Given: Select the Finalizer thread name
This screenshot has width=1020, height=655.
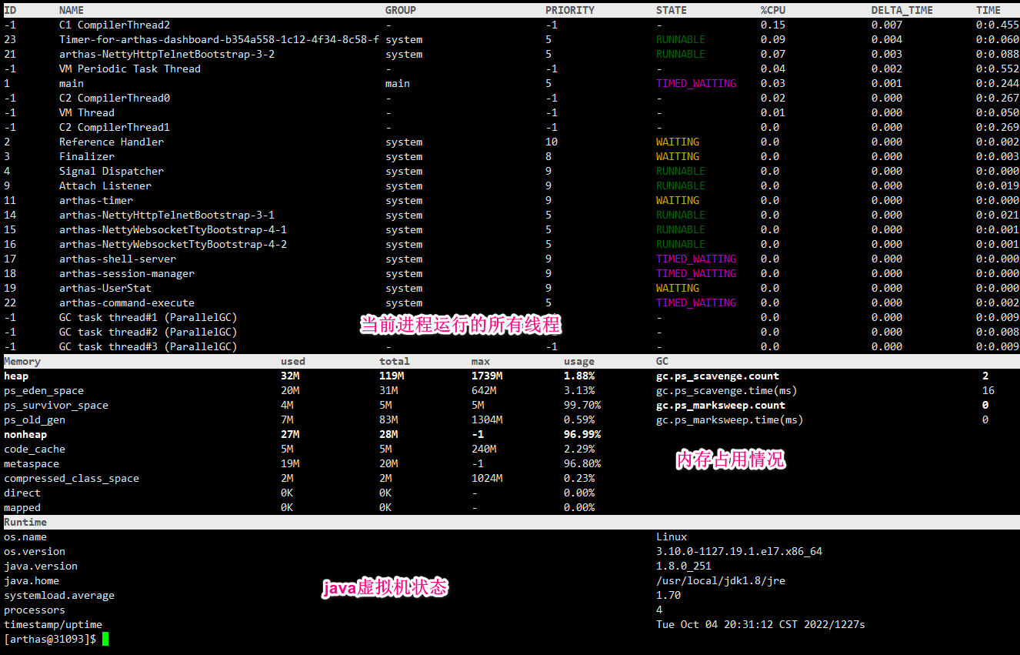Looking at the screenshot, I should (87, 156).
